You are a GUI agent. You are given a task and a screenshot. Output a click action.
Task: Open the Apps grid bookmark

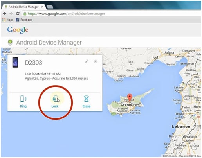[x=8, y=20]
